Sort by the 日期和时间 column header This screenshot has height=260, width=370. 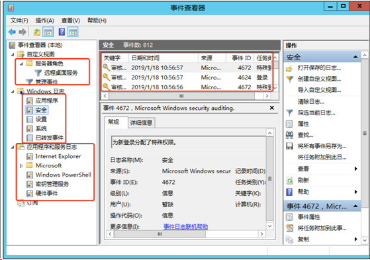[x=163, y=58]
